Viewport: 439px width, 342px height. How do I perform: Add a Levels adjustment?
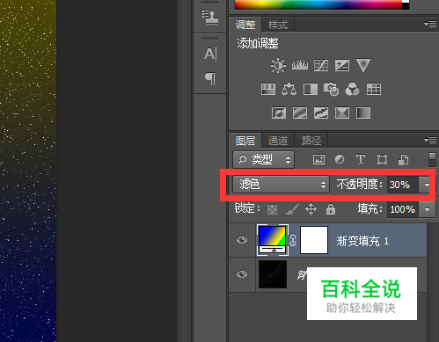(300, 65)
